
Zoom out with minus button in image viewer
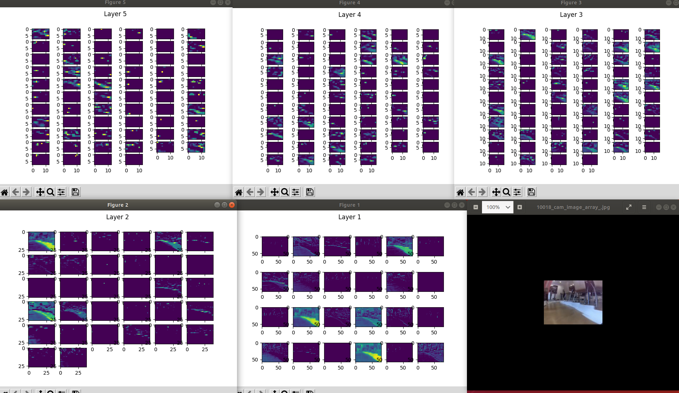(x=476, y=207)
